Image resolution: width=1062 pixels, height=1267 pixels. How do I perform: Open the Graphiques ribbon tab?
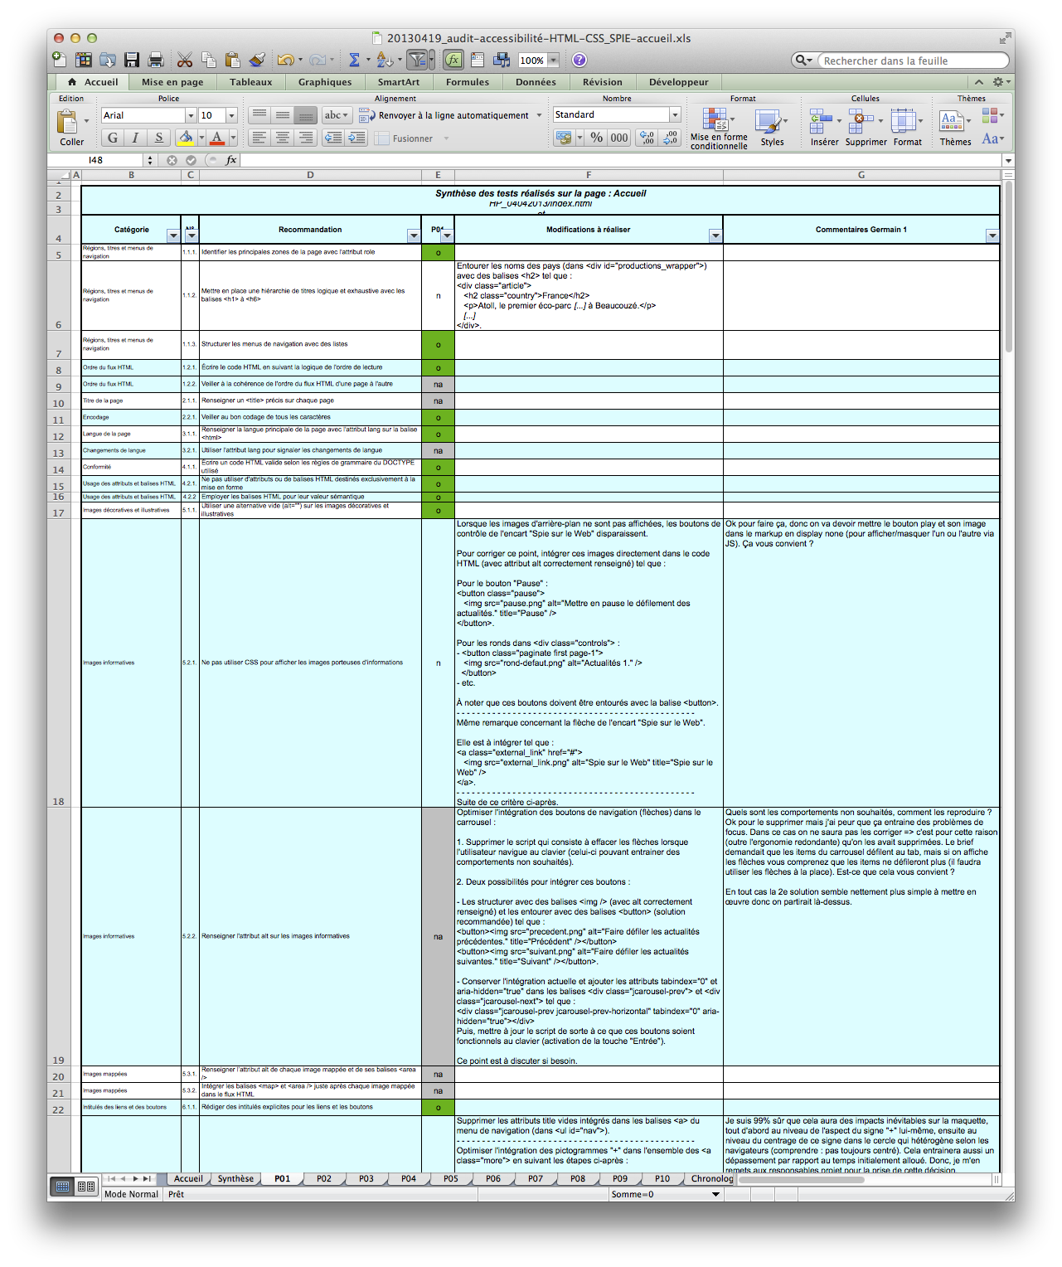325,82
